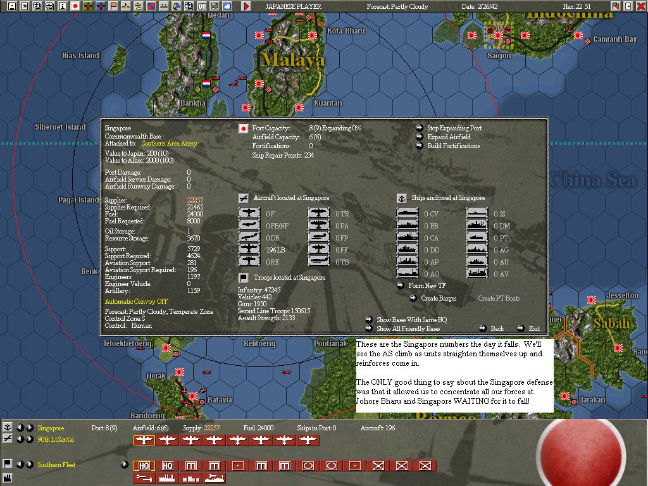
Task: Open the information 'i' toolbar icon
Action: pos(63,6)
